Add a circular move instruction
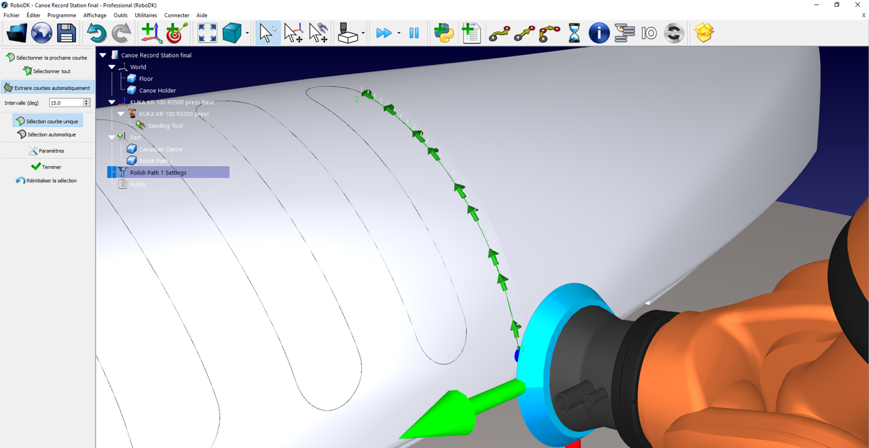 (x=549, y=33)
